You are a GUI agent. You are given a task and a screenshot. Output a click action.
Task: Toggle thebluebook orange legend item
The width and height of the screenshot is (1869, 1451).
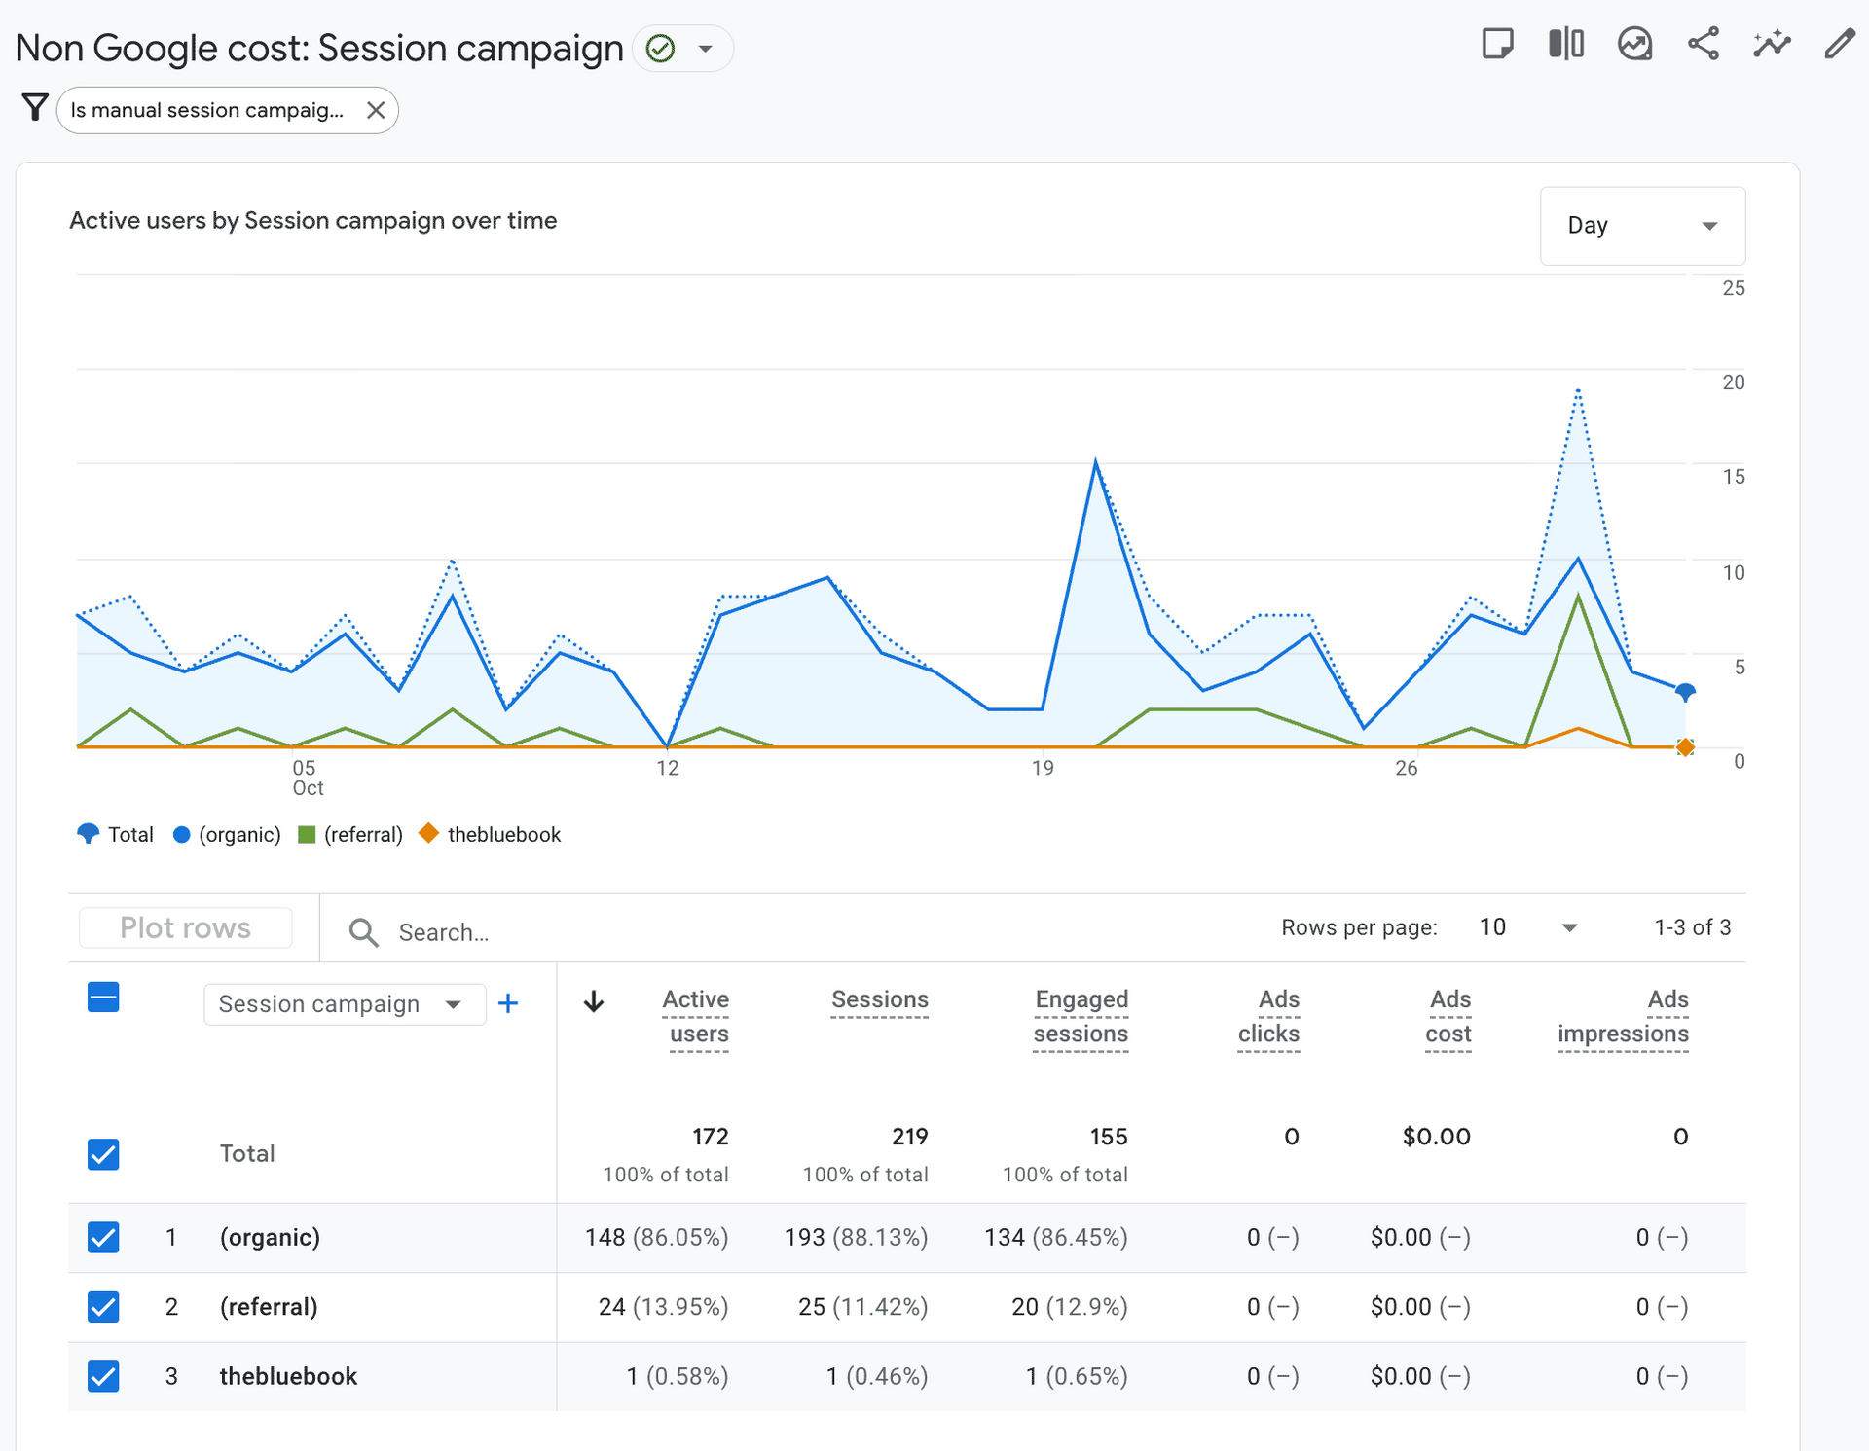(x=491, y=834)
